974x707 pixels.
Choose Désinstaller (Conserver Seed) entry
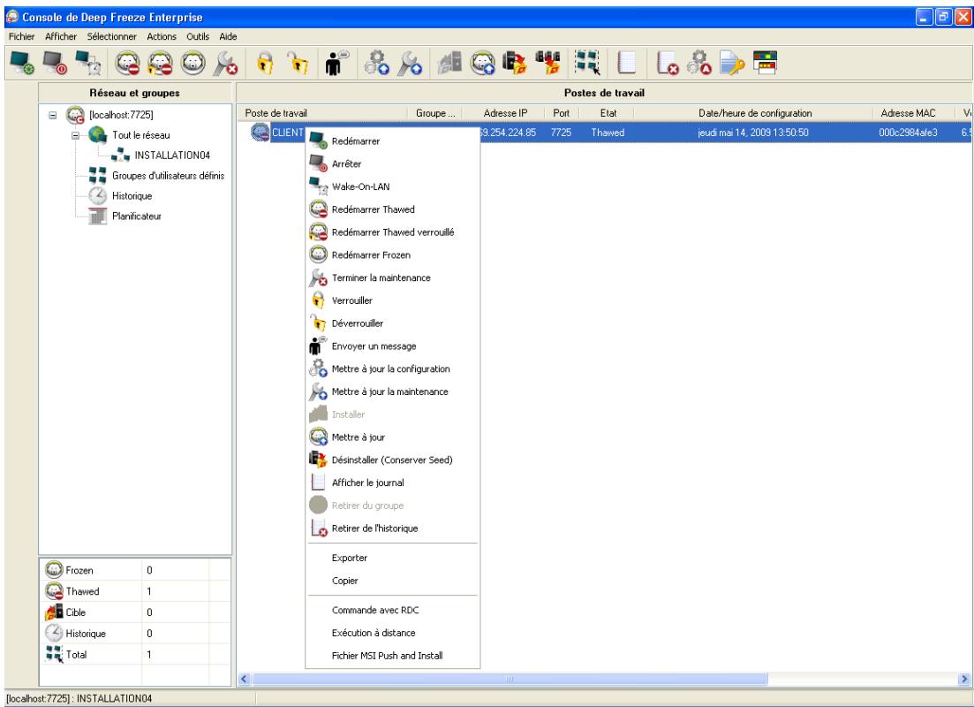(x=393, y=460)
